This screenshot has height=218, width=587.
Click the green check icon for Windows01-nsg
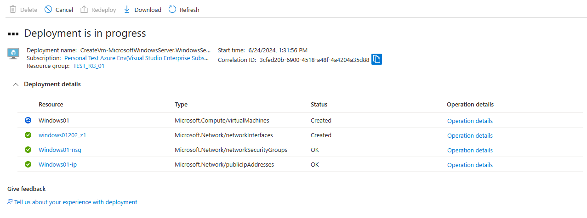tap(28, 150)
